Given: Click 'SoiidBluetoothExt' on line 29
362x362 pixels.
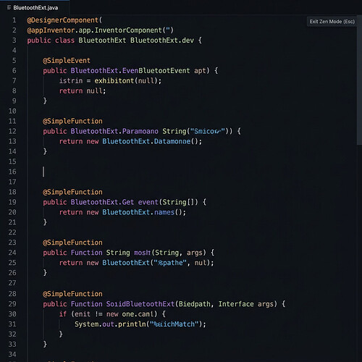Looking at the screenshot, I should 140,304.
